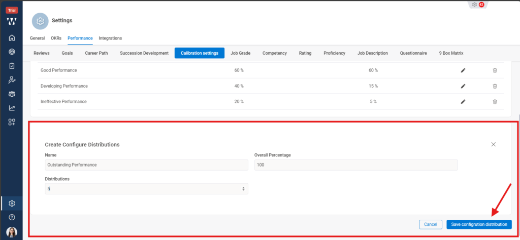This screenshot has height=240, width=520.
Task: Open the Reviews sub-tab
Action: [42, 53]
